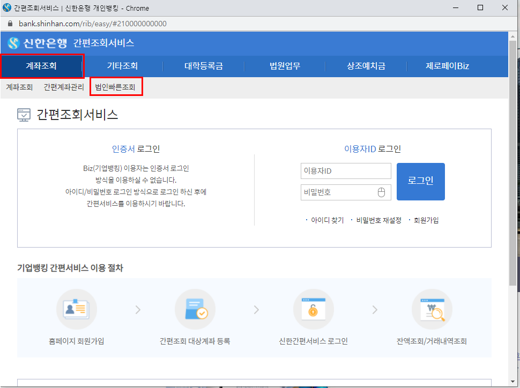Open the 법인빠른조회 submenu item
The image size is (520, 388).
click(115, 87)
